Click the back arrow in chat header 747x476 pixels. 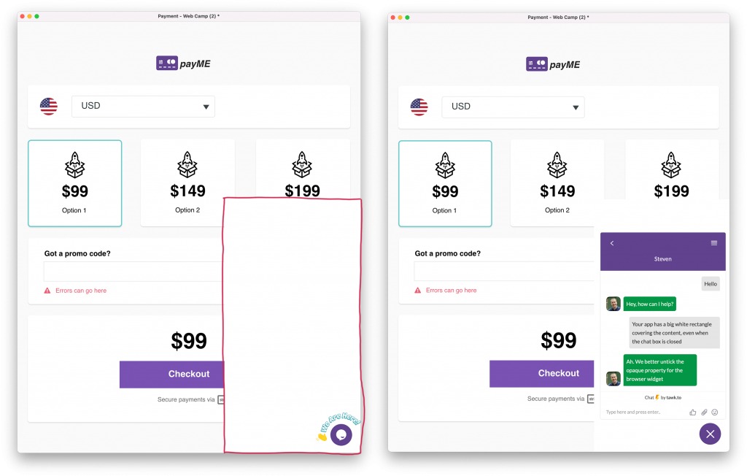pyautogui.click(x=612, y=243)
